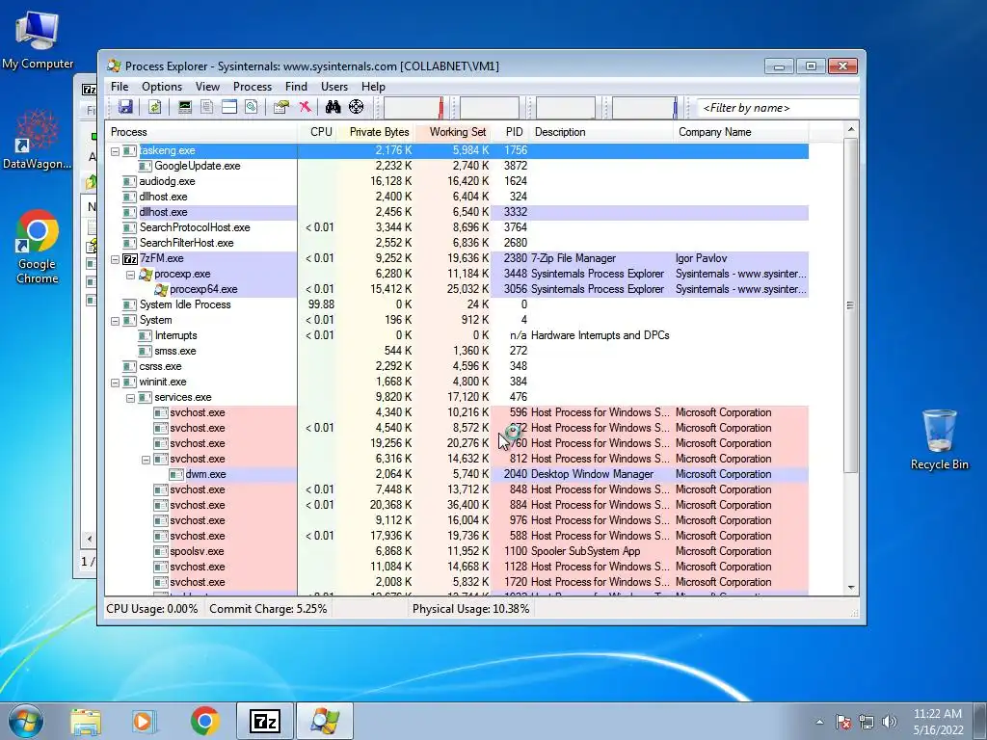Click the GoogleUpdate.exe process icon
987x740 pixels.
pyautogui.click(x=145, y=166)
